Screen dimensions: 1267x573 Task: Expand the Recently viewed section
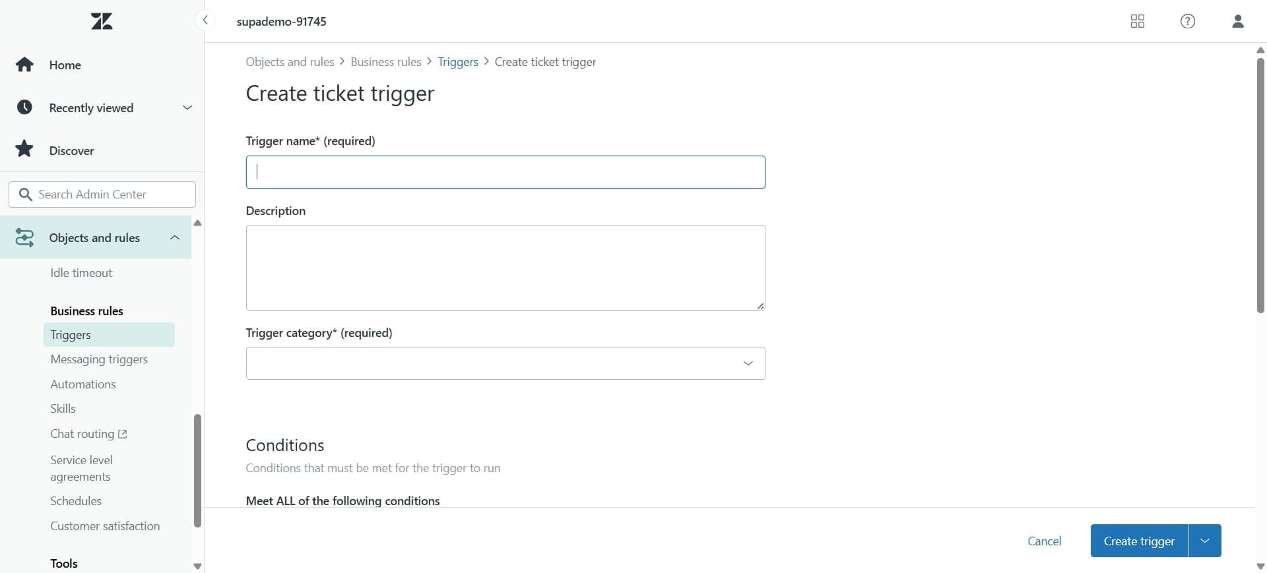click(187, 107)
